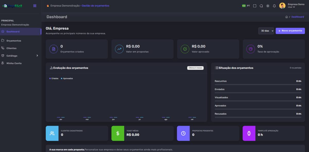Click the Orçamentos folder icon

3,40
